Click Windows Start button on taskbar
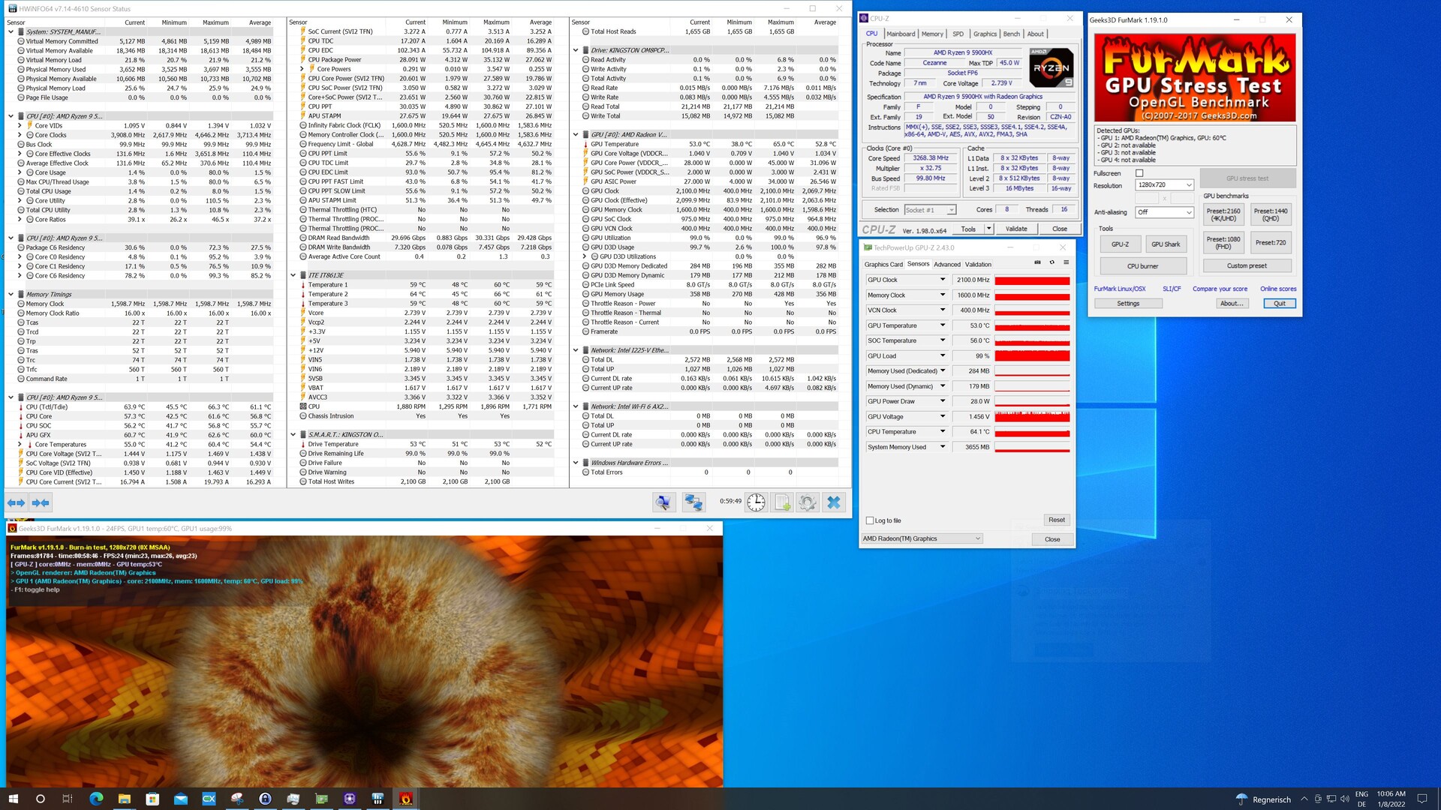The height and width of the screenshot is (810, 1441). point(13,799)
